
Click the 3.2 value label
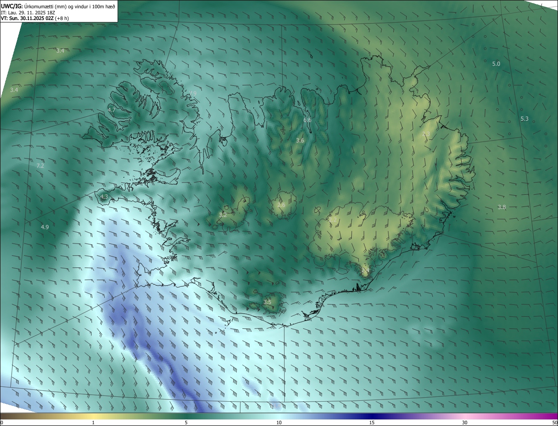pyautogui.click(x=223, y=215)
